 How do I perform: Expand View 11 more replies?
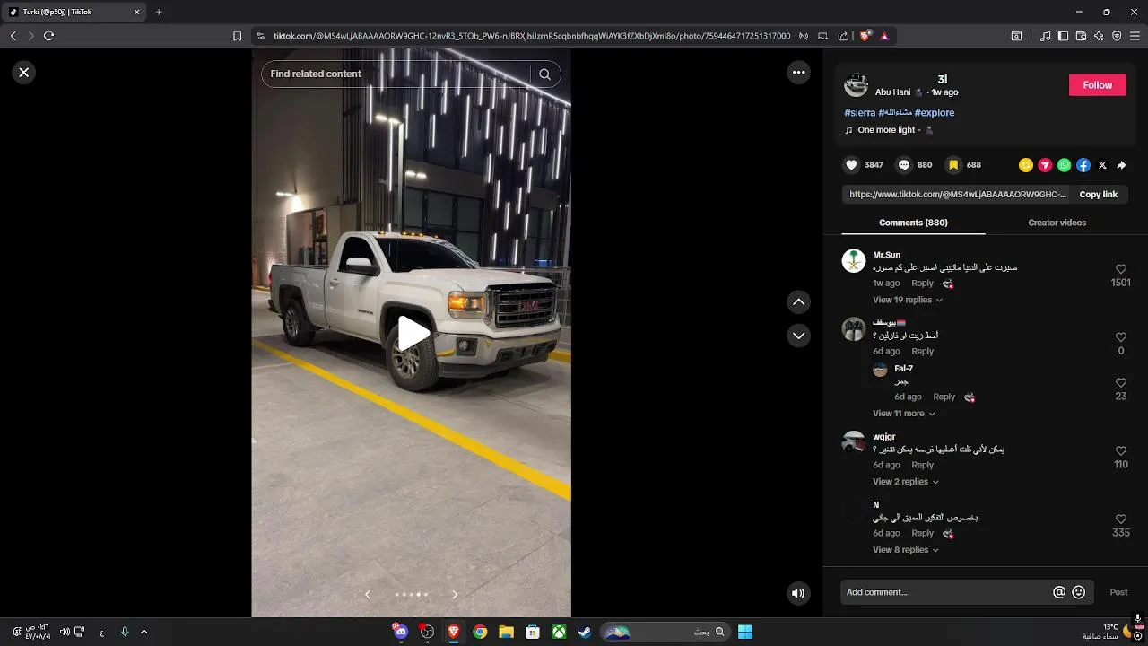click(904, 414)
